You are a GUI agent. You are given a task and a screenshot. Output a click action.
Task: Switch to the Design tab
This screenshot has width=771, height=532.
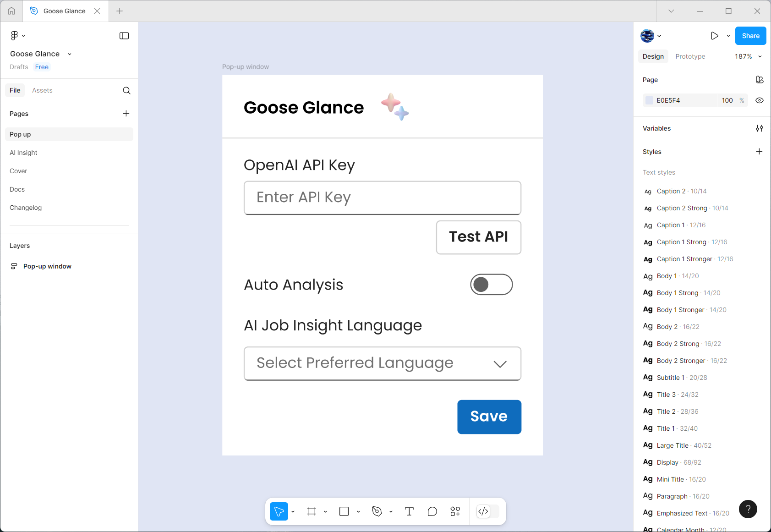click(x=653, y=56)
